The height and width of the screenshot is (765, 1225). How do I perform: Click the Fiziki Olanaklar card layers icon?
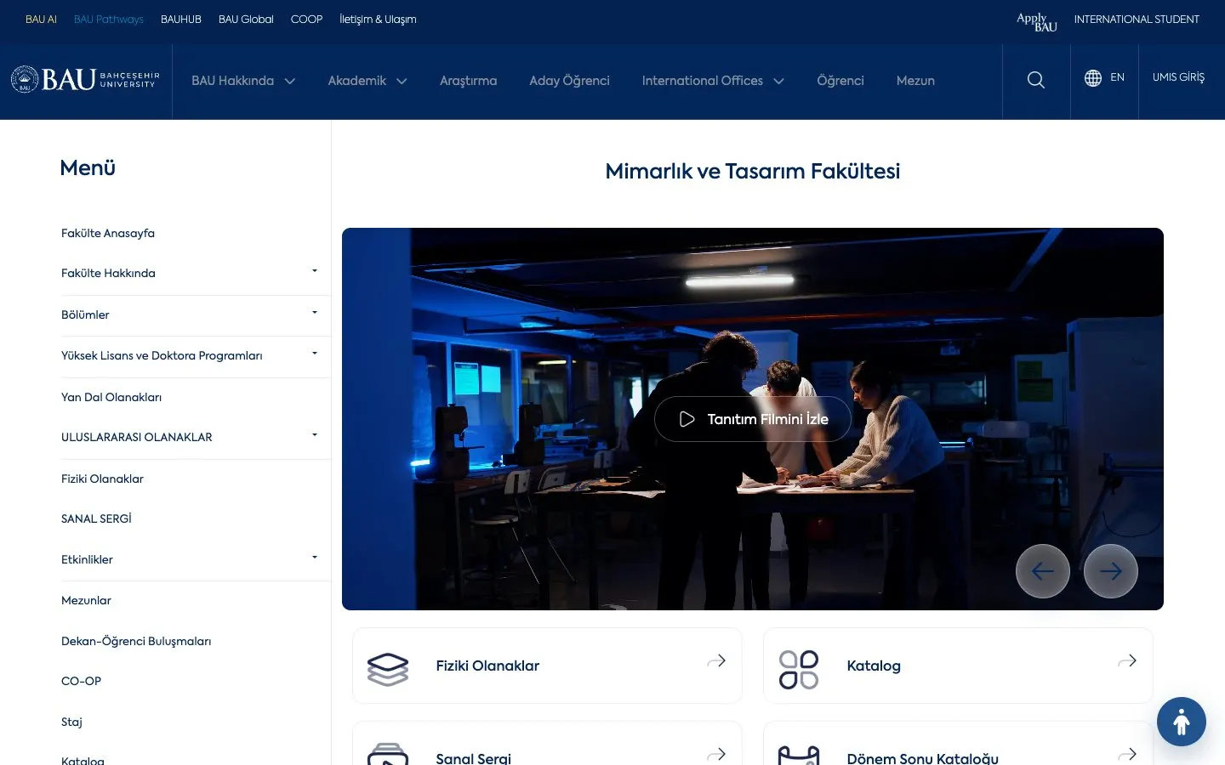coord(388,669)
